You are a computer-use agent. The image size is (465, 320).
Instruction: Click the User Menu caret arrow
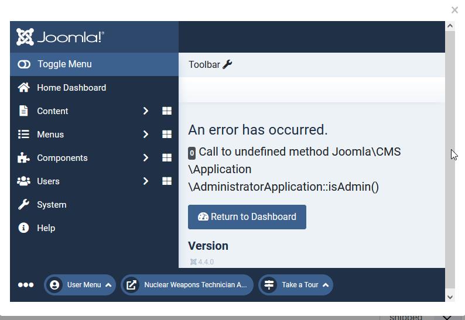coord(108,285)
